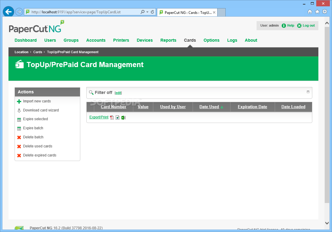The height and width of the screenshot is (232, 332).
Task: Click the calendar icon beside Expire selected
Action: tap(19, 120)
